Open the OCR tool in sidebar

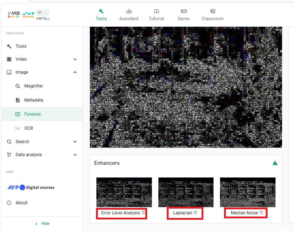coord(28,128)
